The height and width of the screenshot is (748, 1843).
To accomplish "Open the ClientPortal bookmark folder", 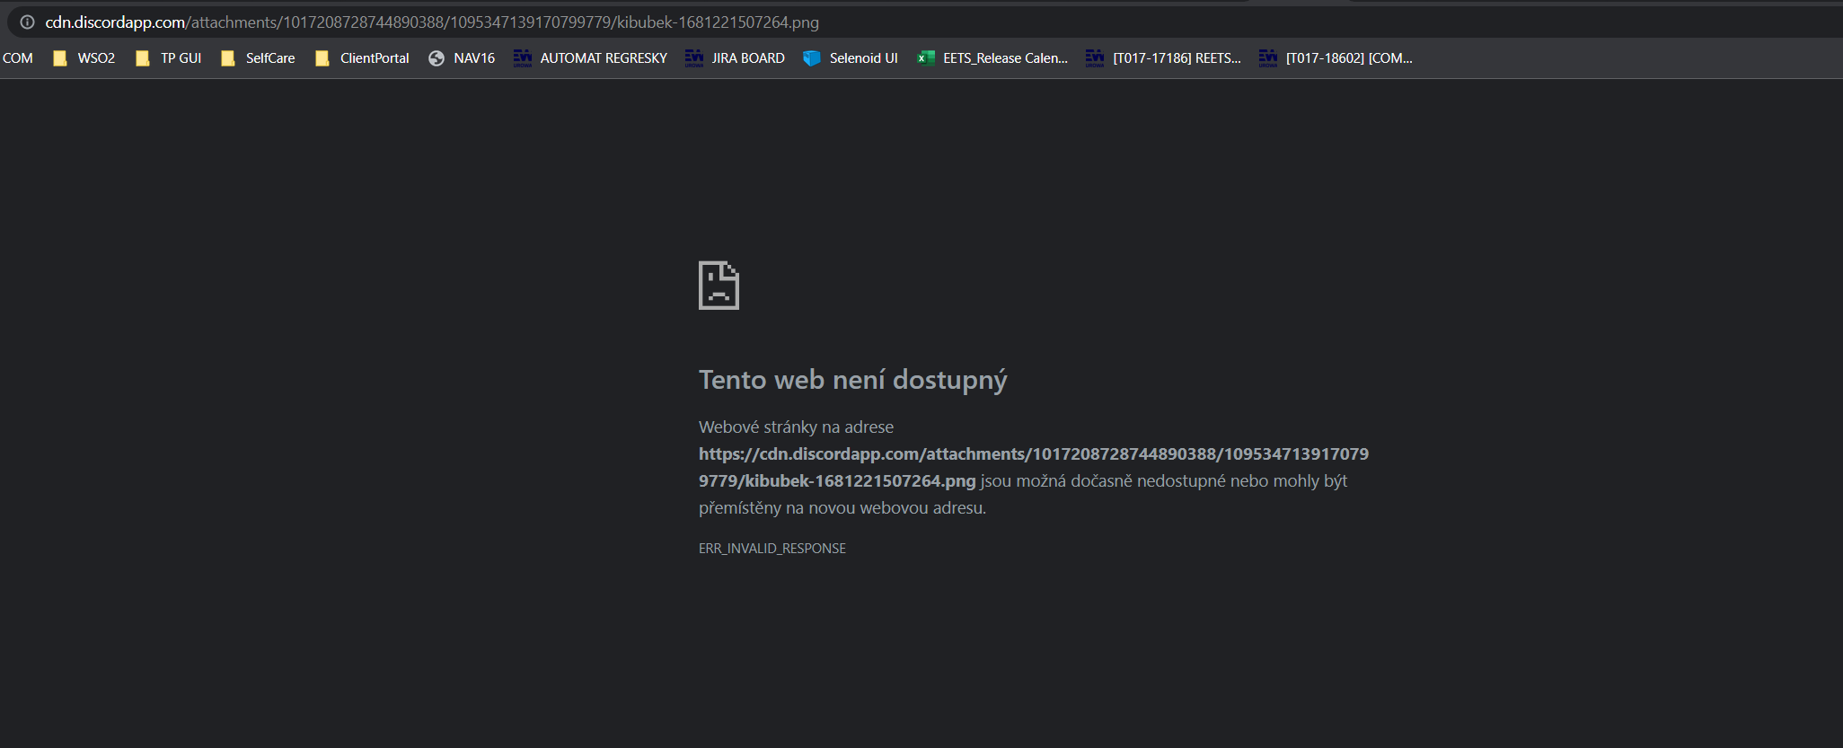I will [x=362, y=58].
